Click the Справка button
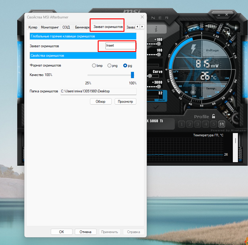 134,232
